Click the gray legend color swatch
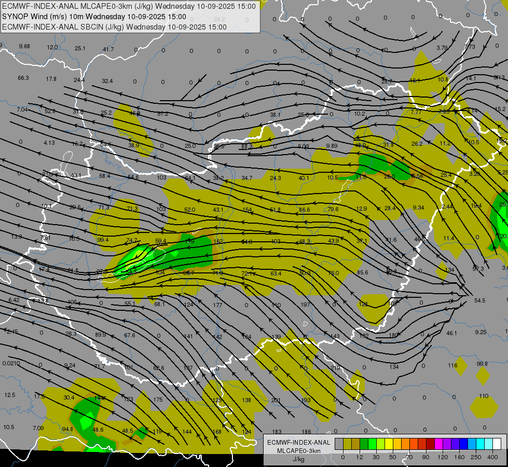 [339, 444]
